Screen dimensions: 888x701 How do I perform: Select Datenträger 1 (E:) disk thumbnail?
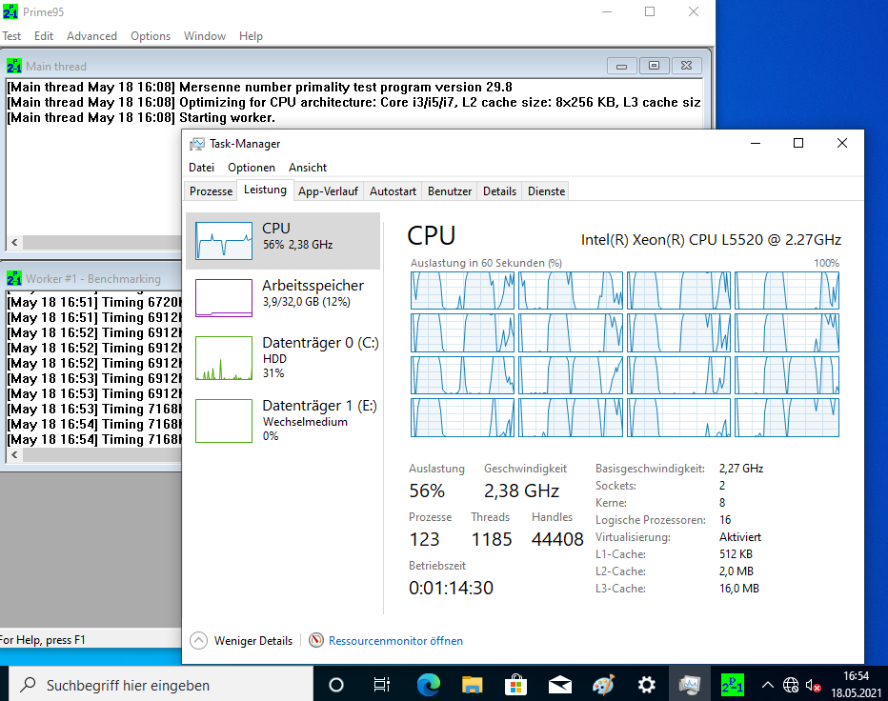(224, 421)
